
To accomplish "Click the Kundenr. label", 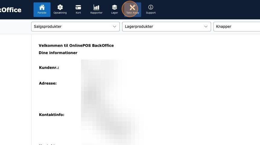I will coord(49,68).
